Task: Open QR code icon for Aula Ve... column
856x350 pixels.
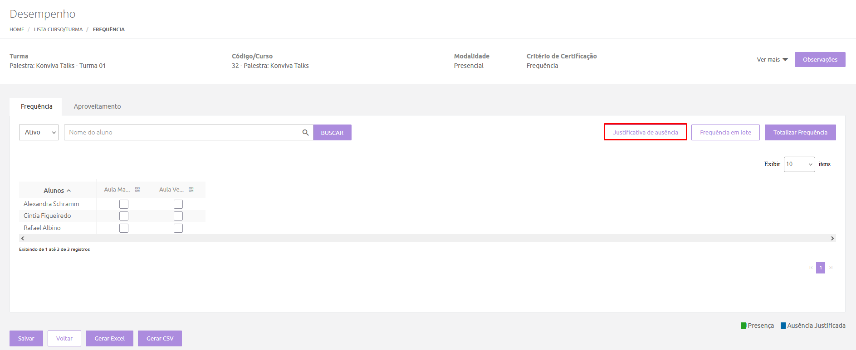Action: (x=191, y=190)
